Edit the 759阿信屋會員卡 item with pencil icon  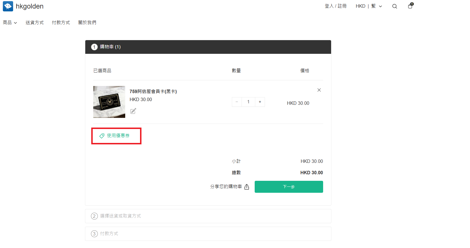133,111
